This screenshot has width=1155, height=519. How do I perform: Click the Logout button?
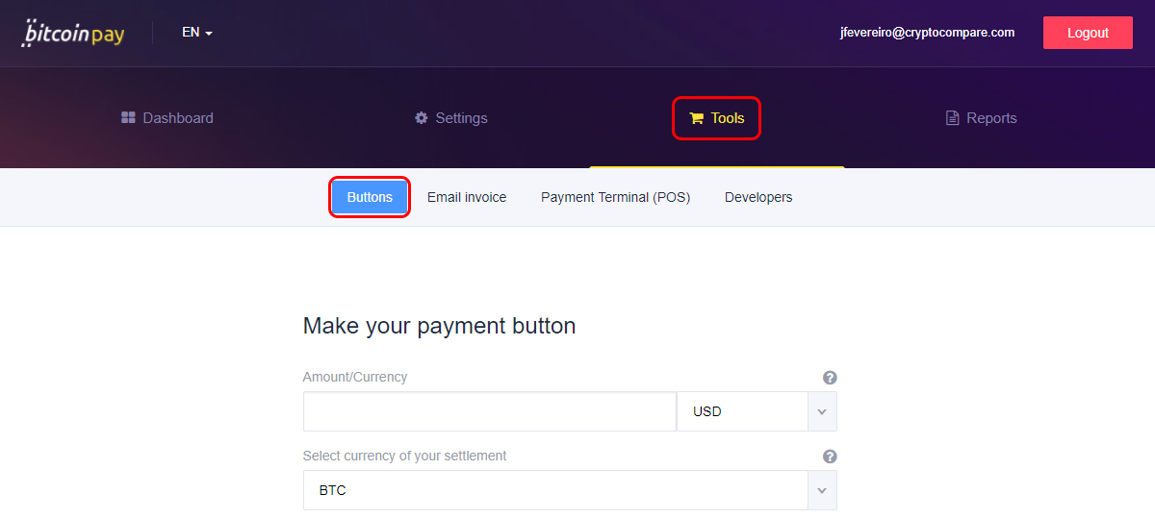[x=1088, y=33]
